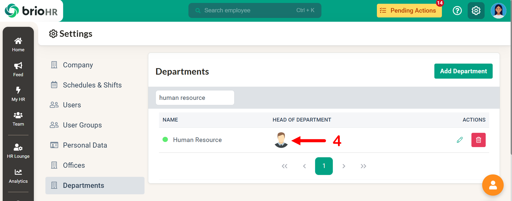Go to next page with right chevron
The width and height of the screenshot is (512, 201).
[x=344, y=166]
